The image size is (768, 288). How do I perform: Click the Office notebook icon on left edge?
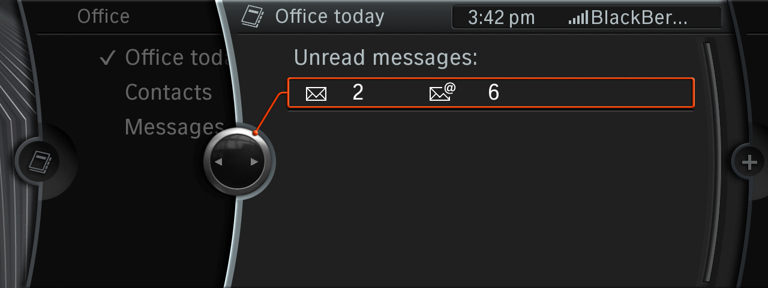point(41,162)
